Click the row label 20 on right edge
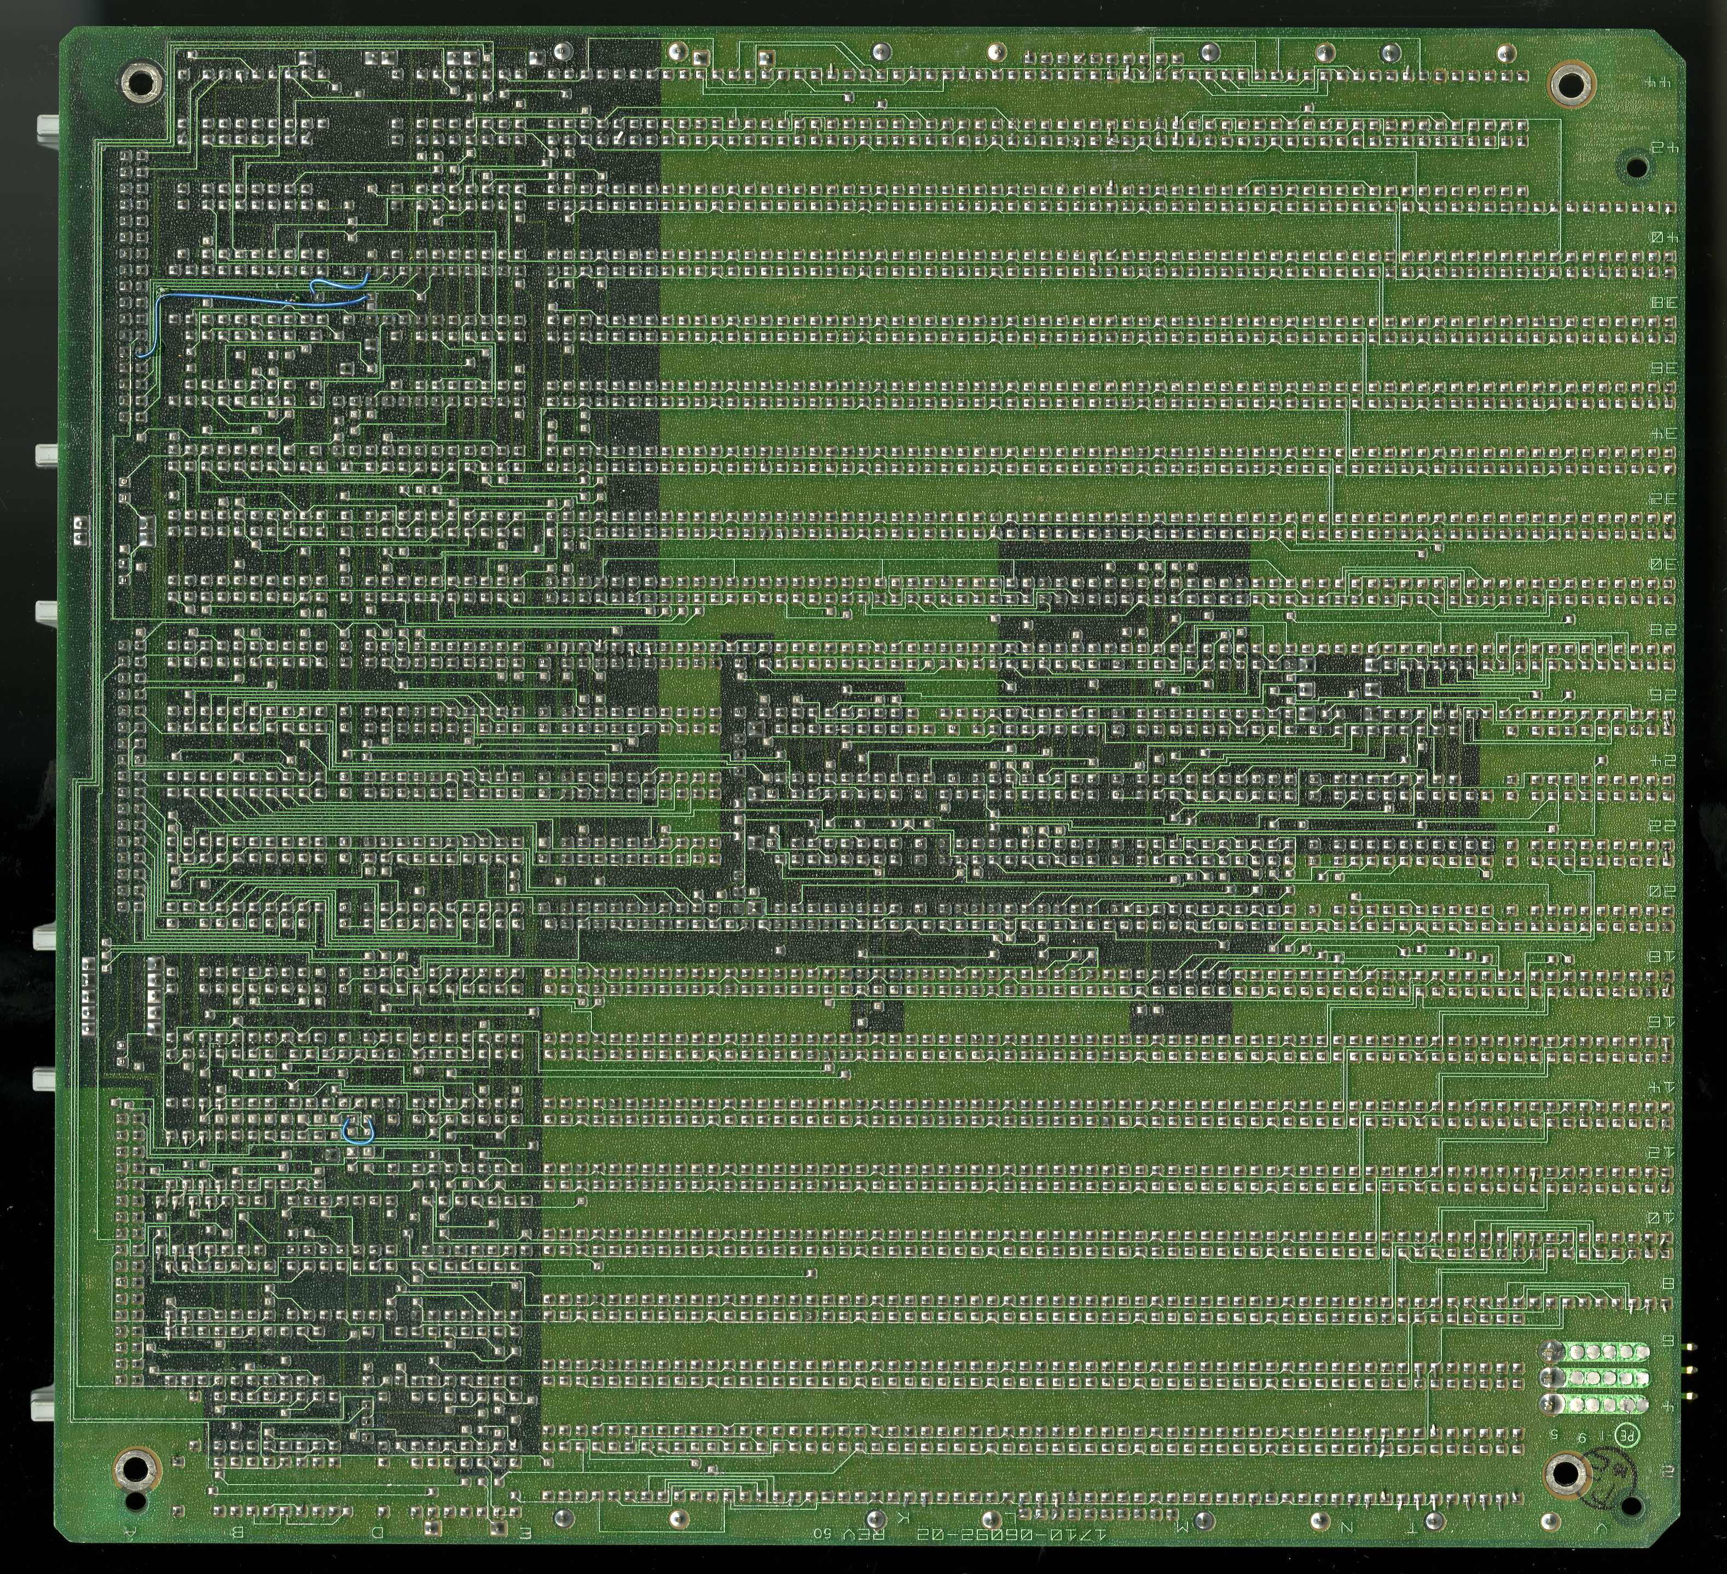Screen dimensions: 1727x1574 (x=1662, y=891)
